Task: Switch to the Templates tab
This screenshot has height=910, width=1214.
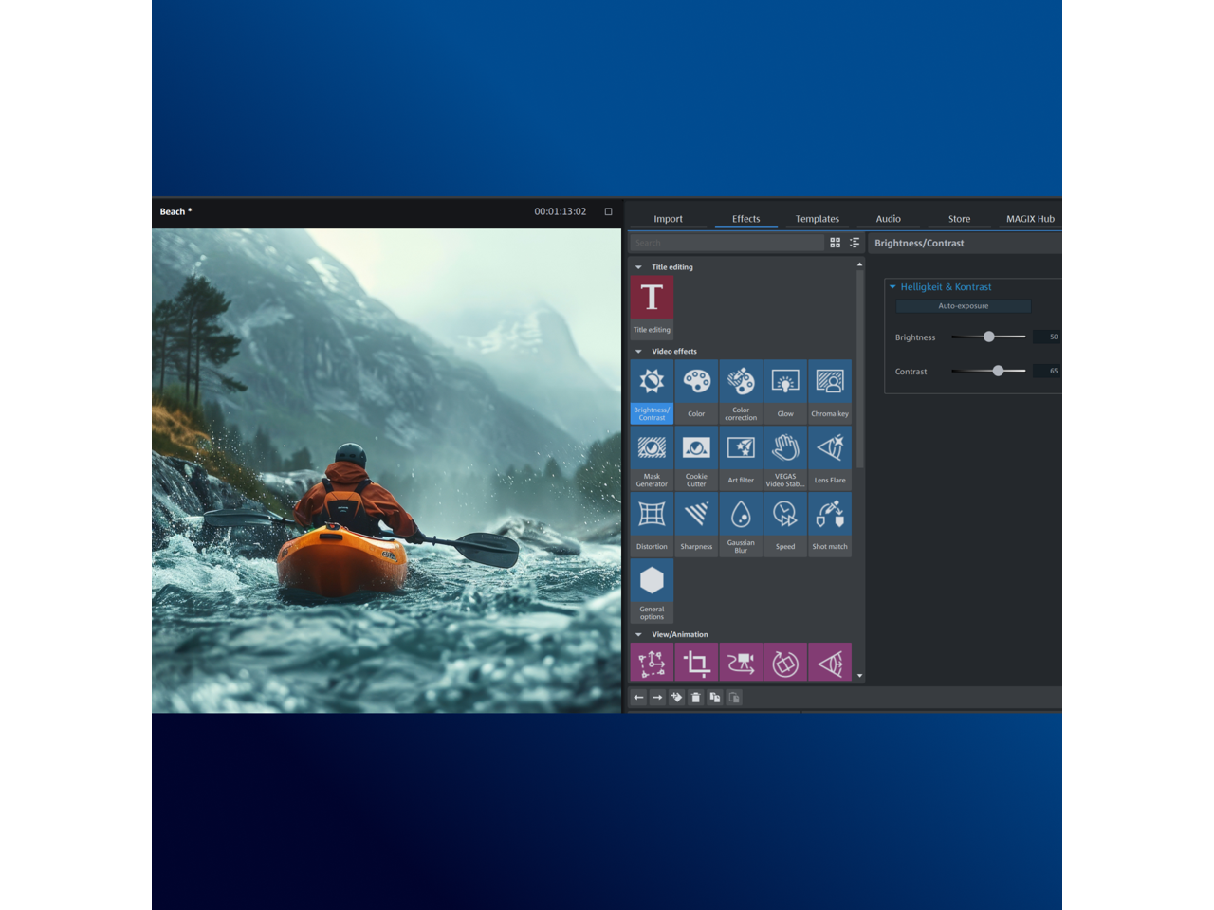Action: tap(817, 219)
